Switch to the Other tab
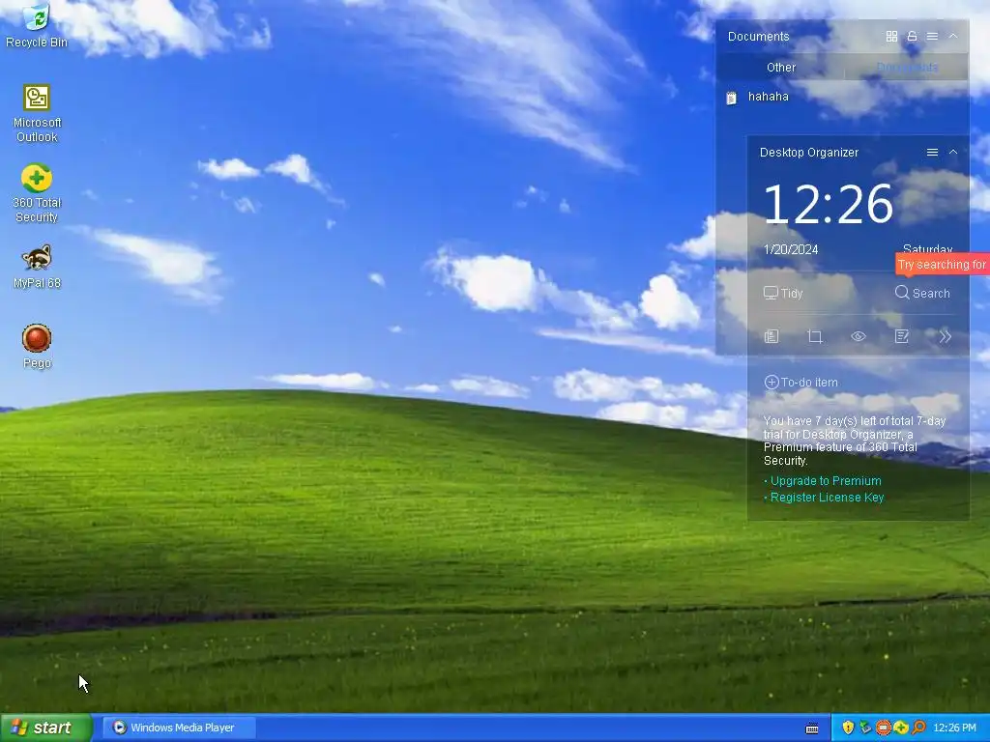 click(x=781, y=68)
